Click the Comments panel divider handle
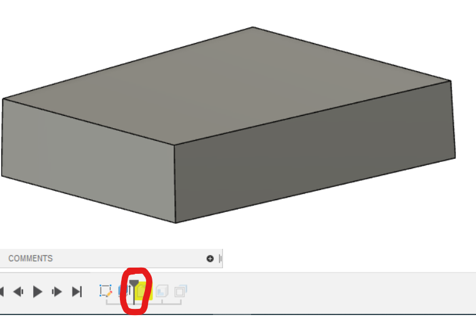476x317 pixels. 221,258
